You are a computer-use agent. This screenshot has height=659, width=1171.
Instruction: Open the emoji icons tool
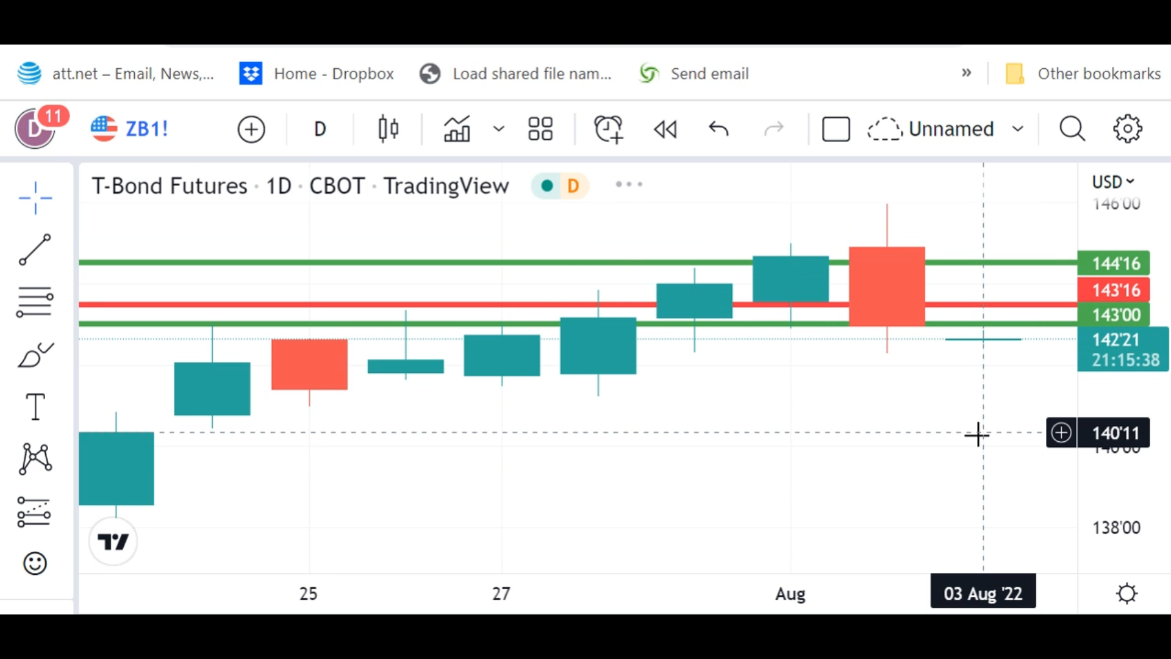click(x=35, y=563)
